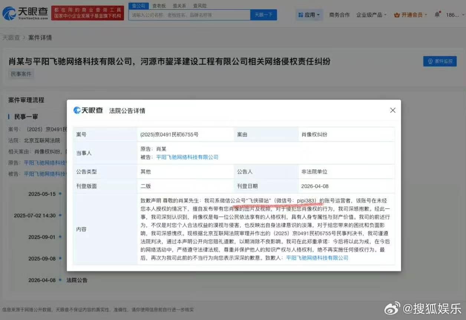Open the notification bell icon
The height and width of the screenshot is (320, 466).
pyautogui.click(x=437, y=15)
